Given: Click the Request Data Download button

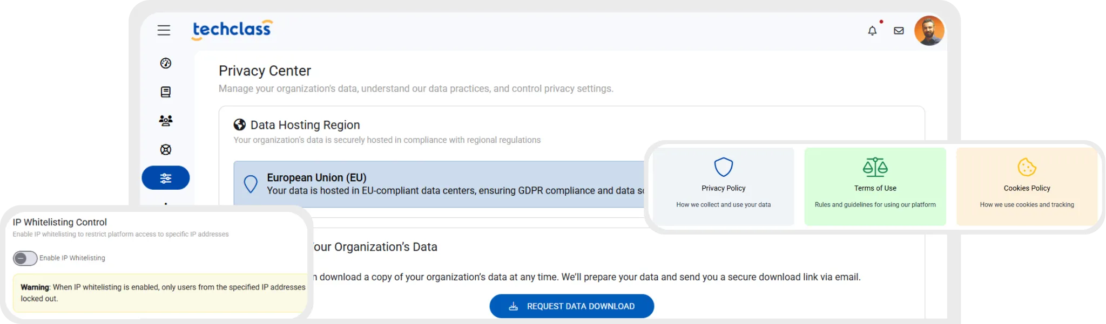Looking at the screenshot, I should [571, 306].
